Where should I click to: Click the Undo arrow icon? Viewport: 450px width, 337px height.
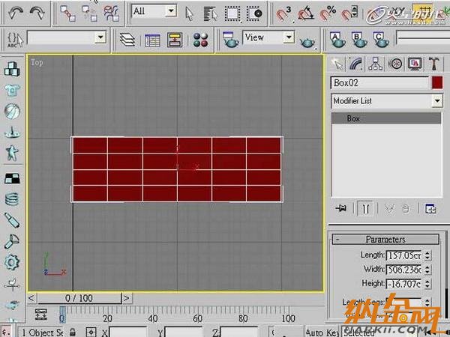pos(15,13)
